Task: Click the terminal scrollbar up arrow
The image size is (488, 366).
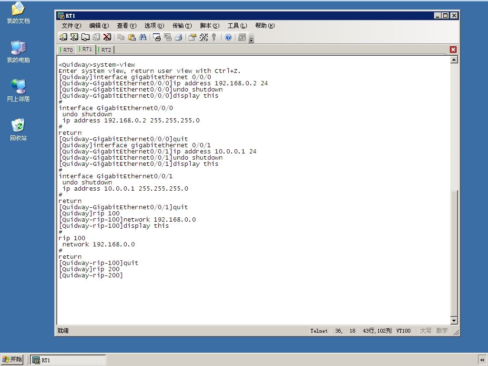Action: tap(454, 60)
